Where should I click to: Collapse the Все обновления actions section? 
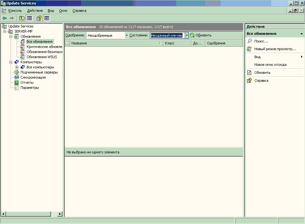click(301, 34)
